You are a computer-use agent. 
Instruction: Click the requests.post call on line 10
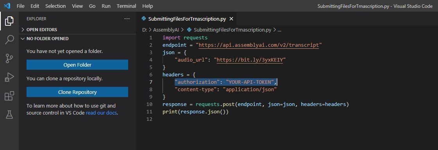click(272, 104)
